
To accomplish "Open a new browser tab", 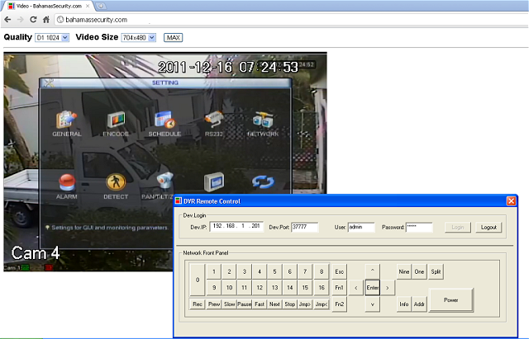I will pyautogui.click(x=100, y=6).
